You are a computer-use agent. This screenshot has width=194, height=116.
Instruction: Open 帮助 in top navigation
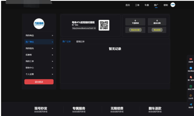coord(166,5)
